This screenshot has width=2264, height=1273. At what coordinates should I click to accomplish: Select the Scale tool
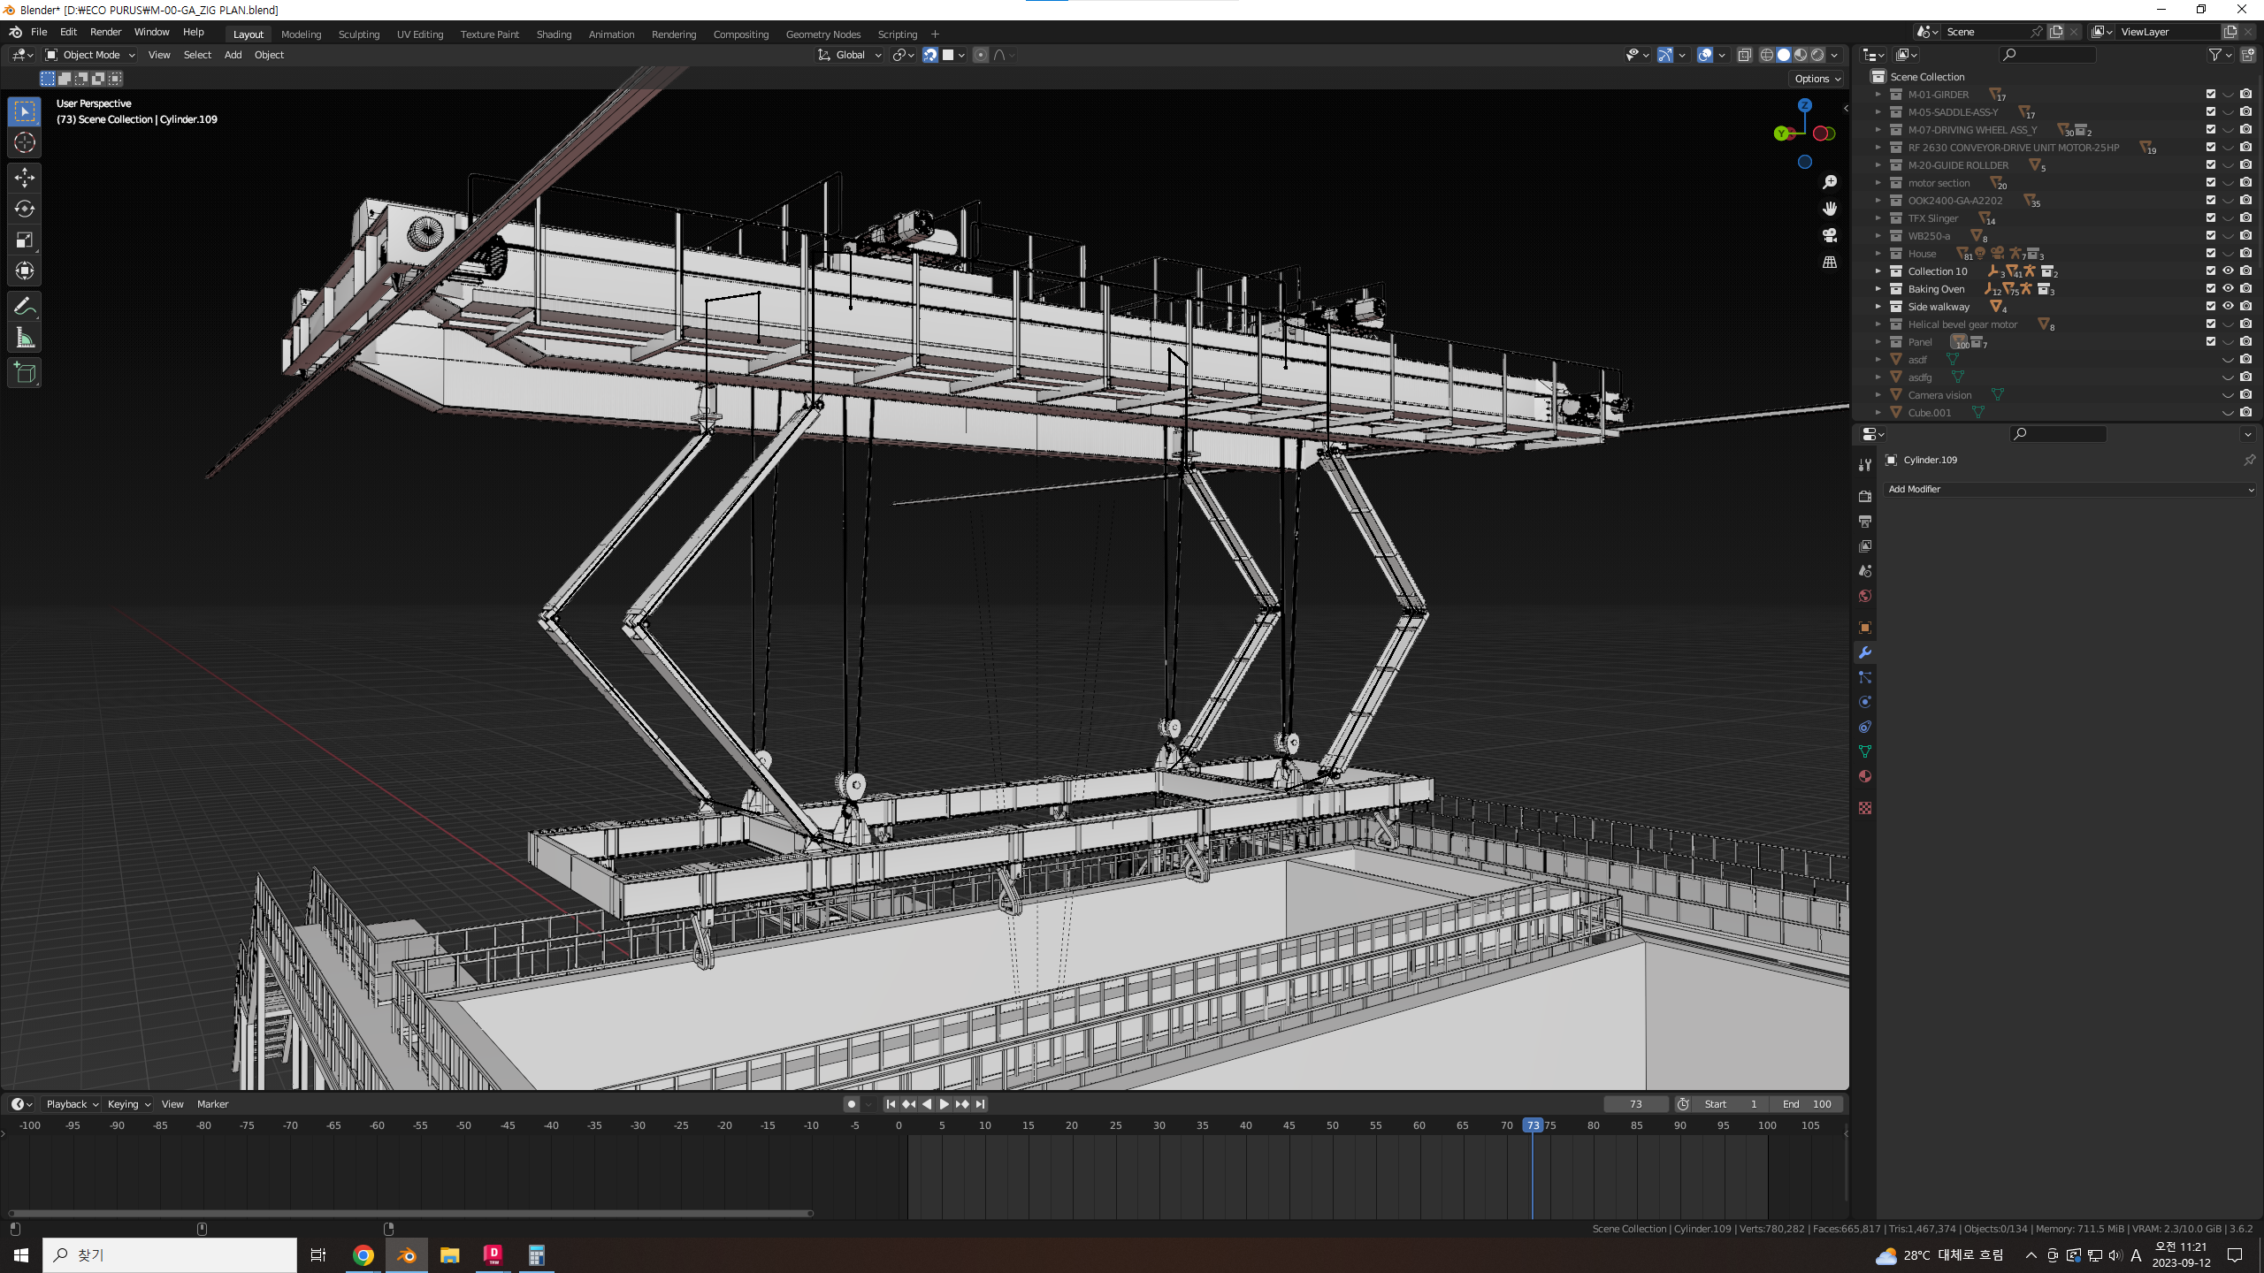point(25,240)
